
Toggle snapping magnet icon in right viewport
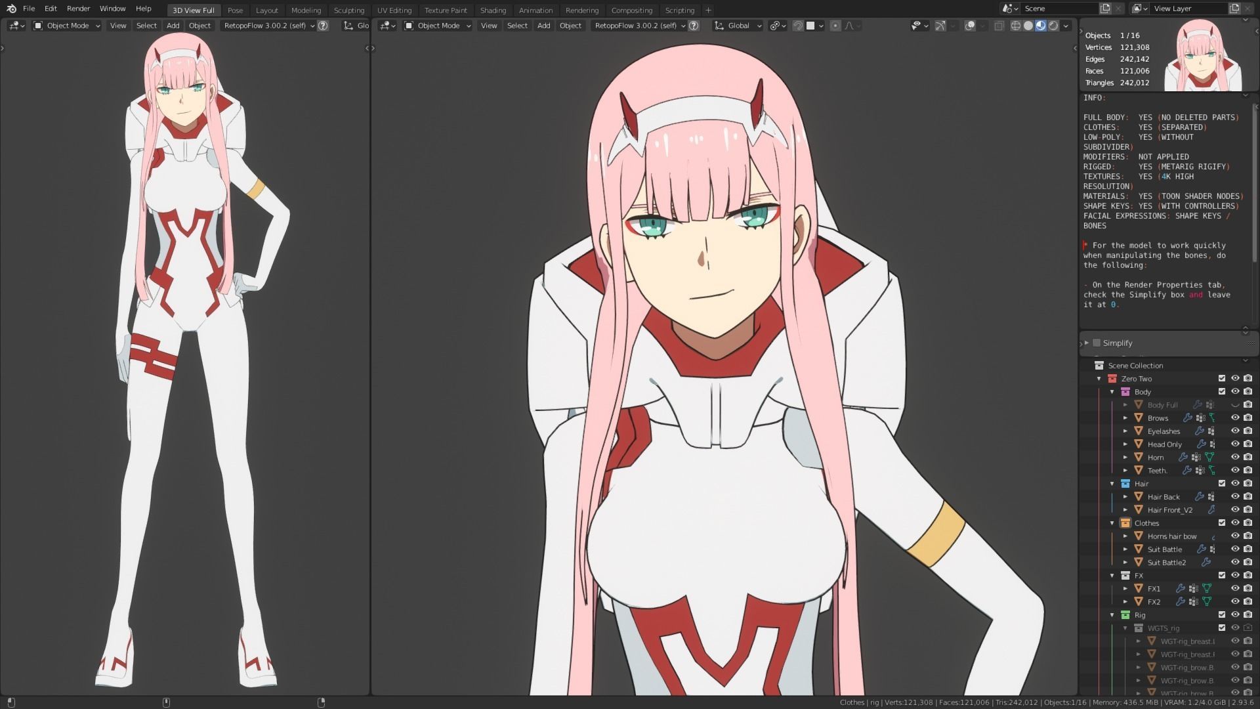pyautogui.click(x=798, y=26)
